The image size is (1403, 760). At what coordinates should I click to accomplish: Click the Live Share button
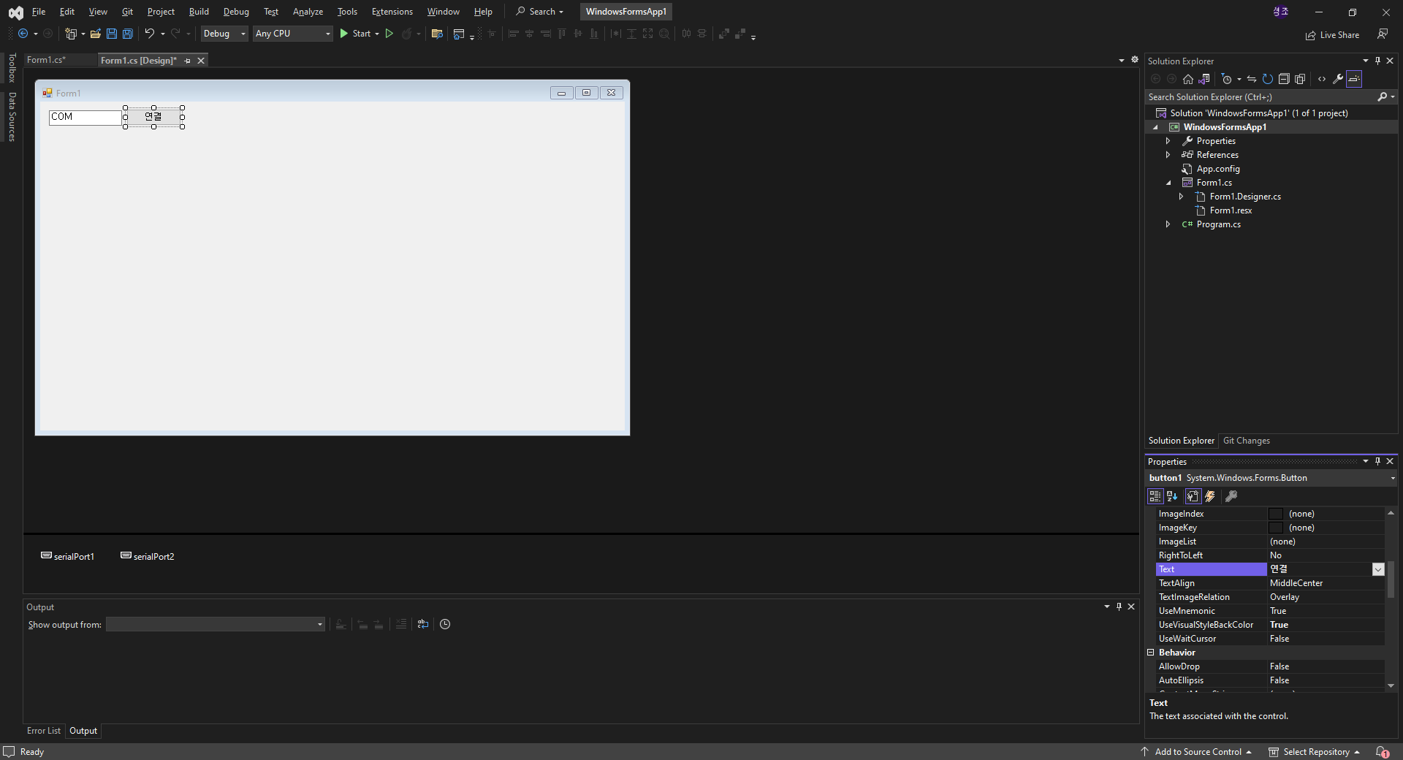[1332, 35]
